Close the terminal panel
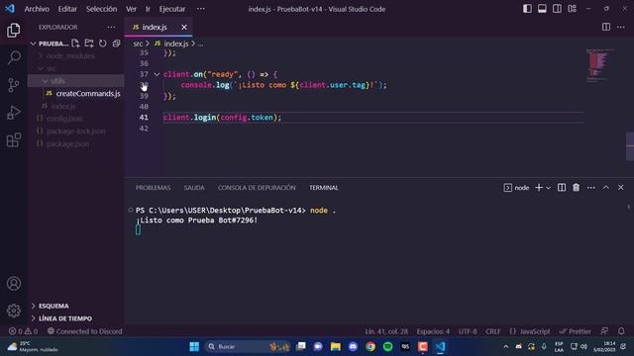This screenshot has height=356, width=634. click(621, 188)
